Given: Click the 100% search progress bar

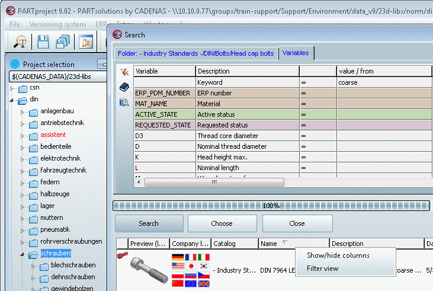Looking at the screenshot, I should coord(271,206).
